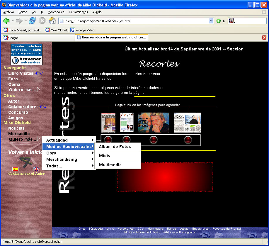Viewport: 269px width, 246px height.
Task: Click the Bravenet web services banner
Action: point(26,60)
